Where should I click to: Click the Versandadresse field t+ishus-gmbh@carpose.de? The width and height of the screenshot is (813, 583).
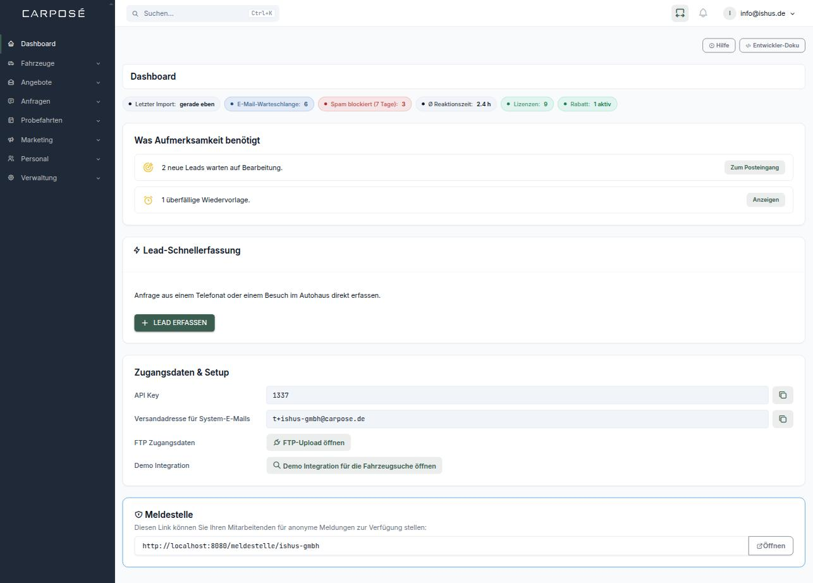[517, 419]
